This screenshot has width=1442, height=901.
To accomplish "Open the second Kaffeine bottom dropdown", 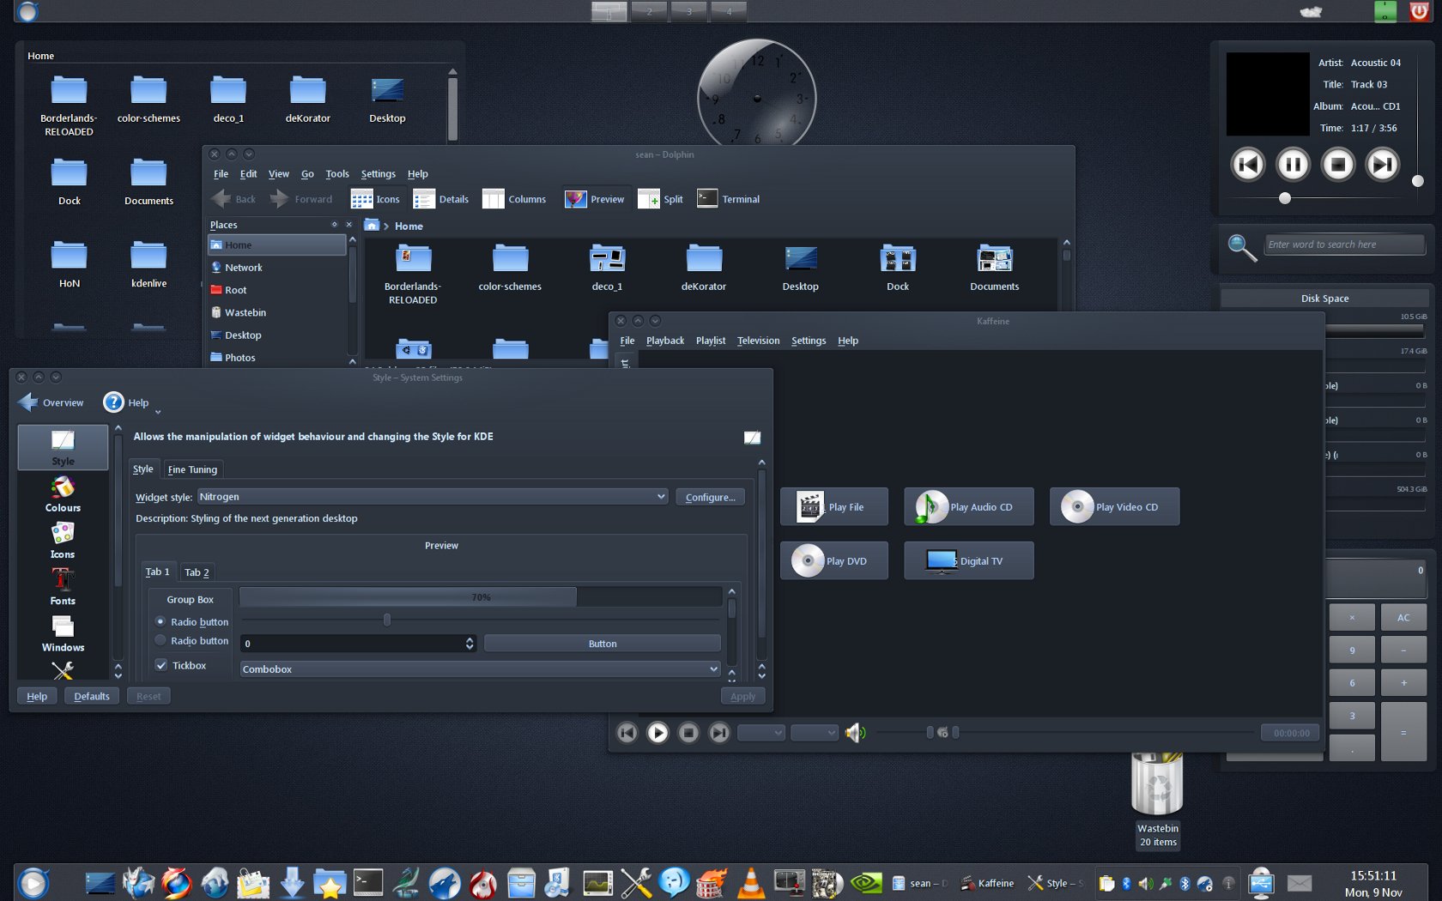I will coord(814,733).
